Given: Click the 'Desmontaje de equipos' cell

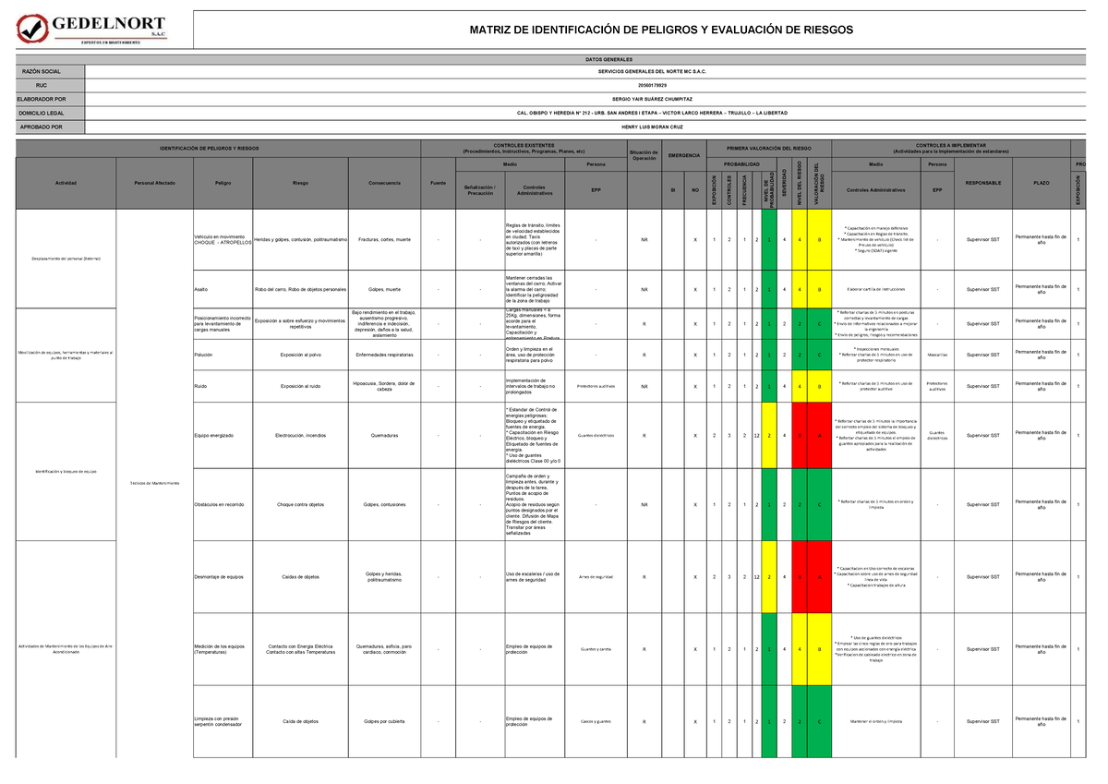Looking at the screenshot, I should [223, 576].
